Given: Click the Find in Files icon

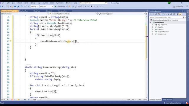Looking at the screenshot, I should [x=69, y=6].
